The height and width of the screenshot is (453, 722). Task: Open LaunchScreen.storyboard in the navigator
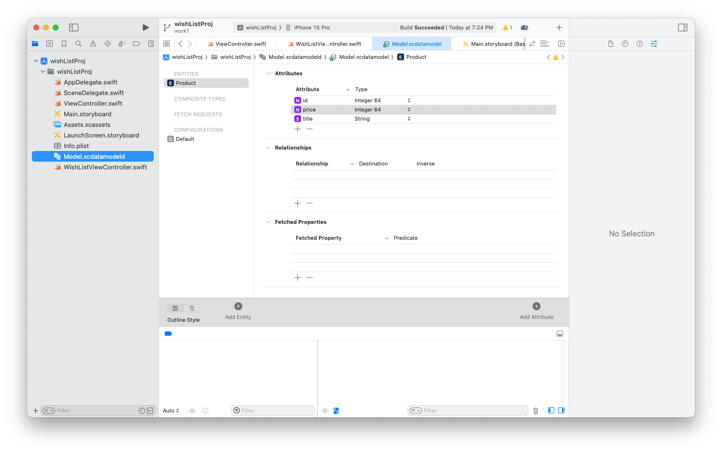click(101, 135)
